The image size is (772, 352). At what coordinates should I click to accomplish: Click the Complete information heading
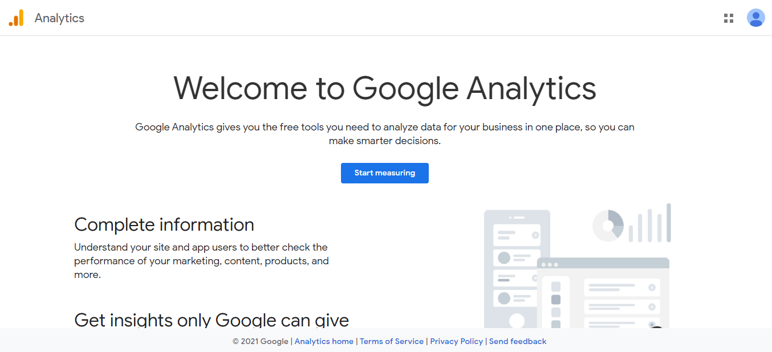164,224
